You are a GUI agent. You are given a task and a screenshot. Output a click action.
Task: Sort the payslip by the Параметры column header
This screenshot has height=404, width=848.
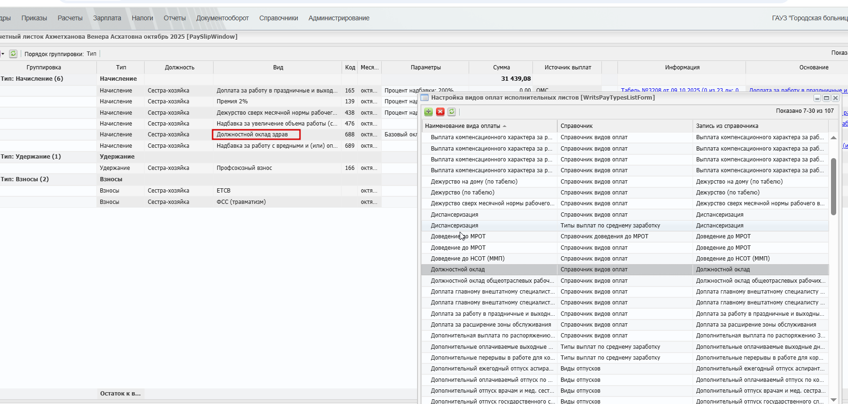[x=426, y=67]
